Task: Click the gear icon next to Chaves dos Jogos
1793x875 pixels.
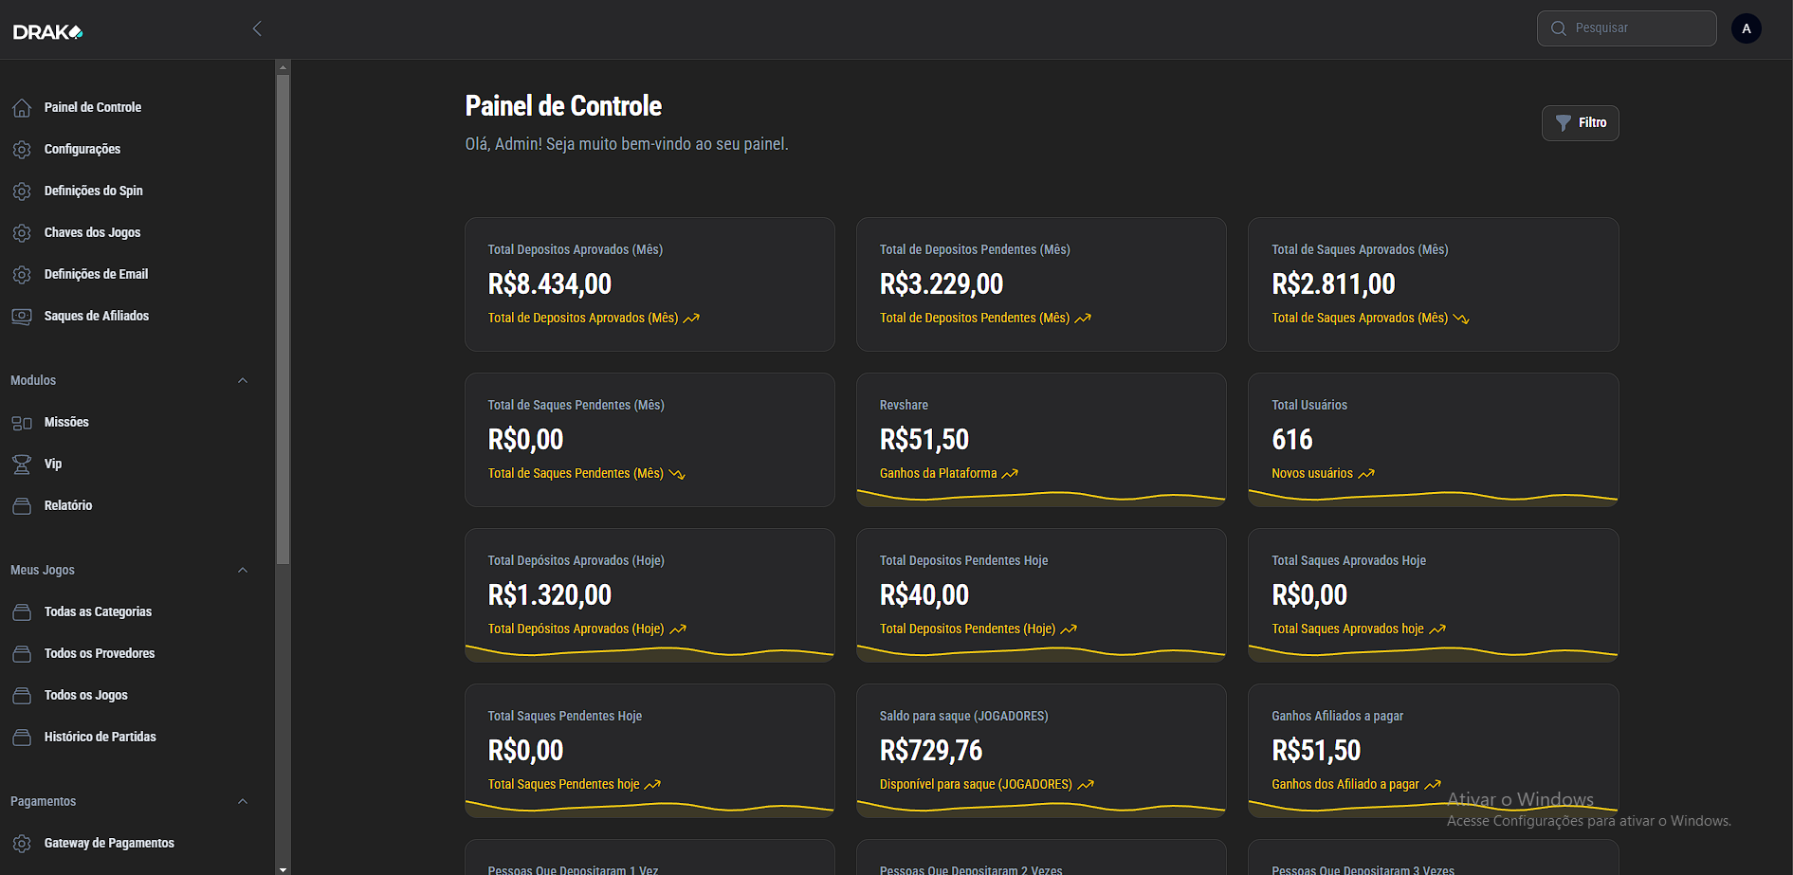Action: tap(22, 233)
